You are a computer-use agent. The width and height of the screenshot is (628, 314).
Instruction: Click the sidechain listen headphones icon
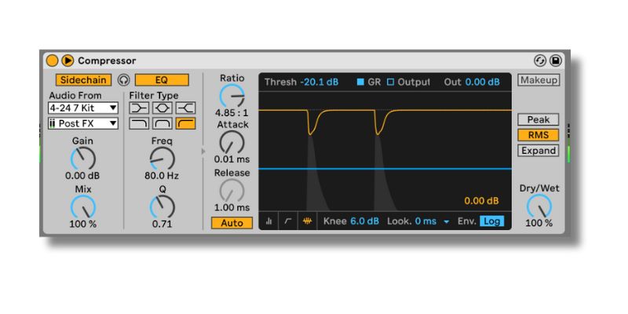coord(123,80)
